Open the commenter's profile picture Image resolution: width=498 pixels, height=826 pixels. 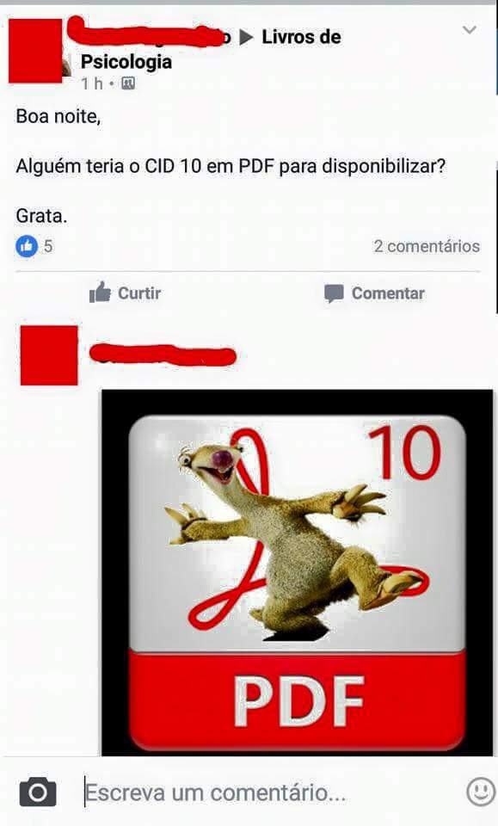click(x=49, y=355)
